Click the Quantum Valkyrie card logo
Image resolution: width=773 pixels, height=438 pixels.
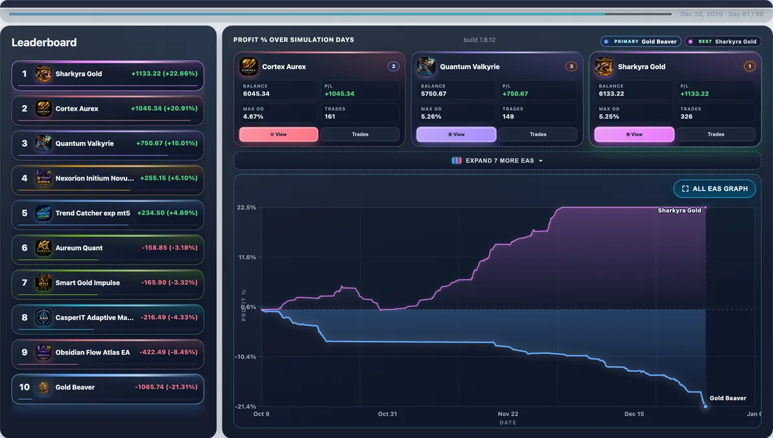coord(426,67)
